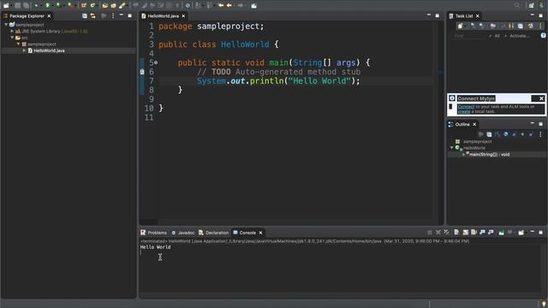The height and width of the screenshot is (308, 548).
Task: Click the Save All toolbar icon
Action: (x=26, y=6)
